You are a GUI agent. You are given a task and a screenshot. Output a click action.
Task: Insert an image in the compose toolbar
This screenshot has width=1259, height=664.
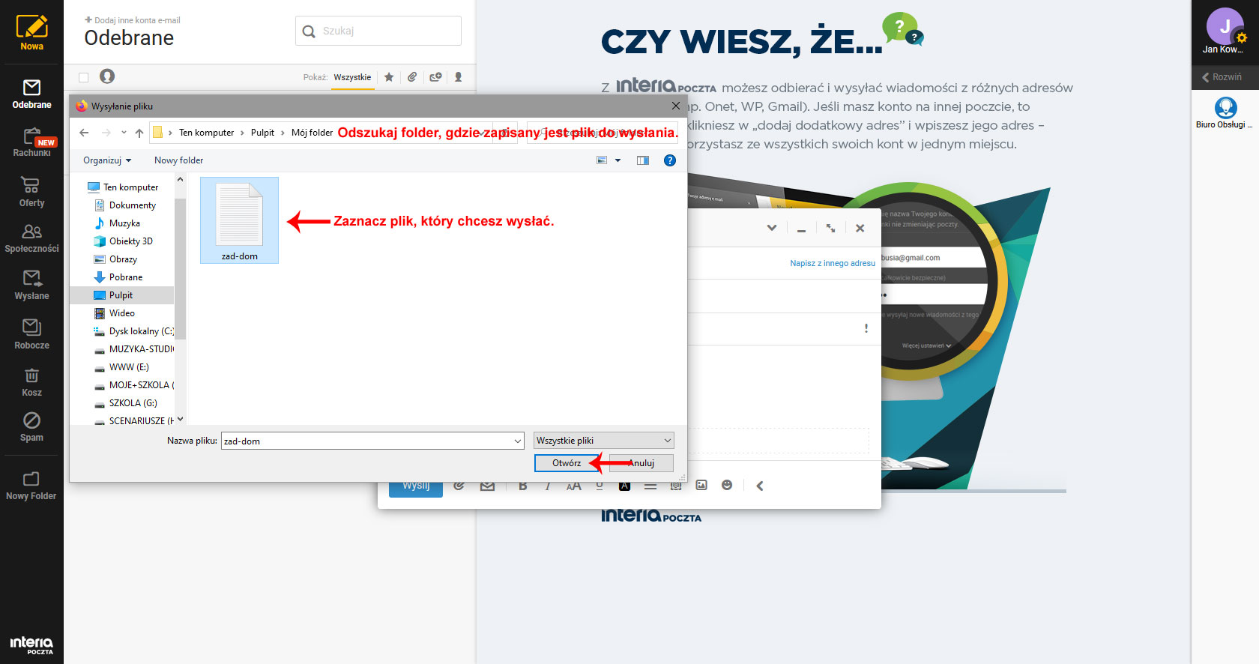[701, 486]
